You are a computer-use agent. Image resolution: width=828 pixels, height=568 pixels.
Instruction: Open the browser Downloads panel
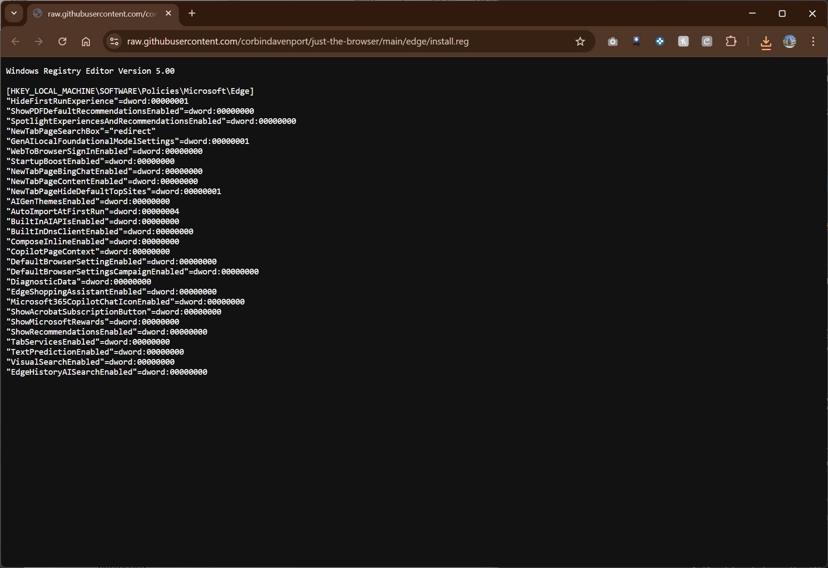766,42
